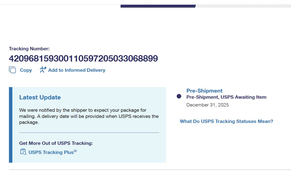Click the Informed Delivery running-mail icon
This screenshot has height=175, width=291.
pos(43,70)
